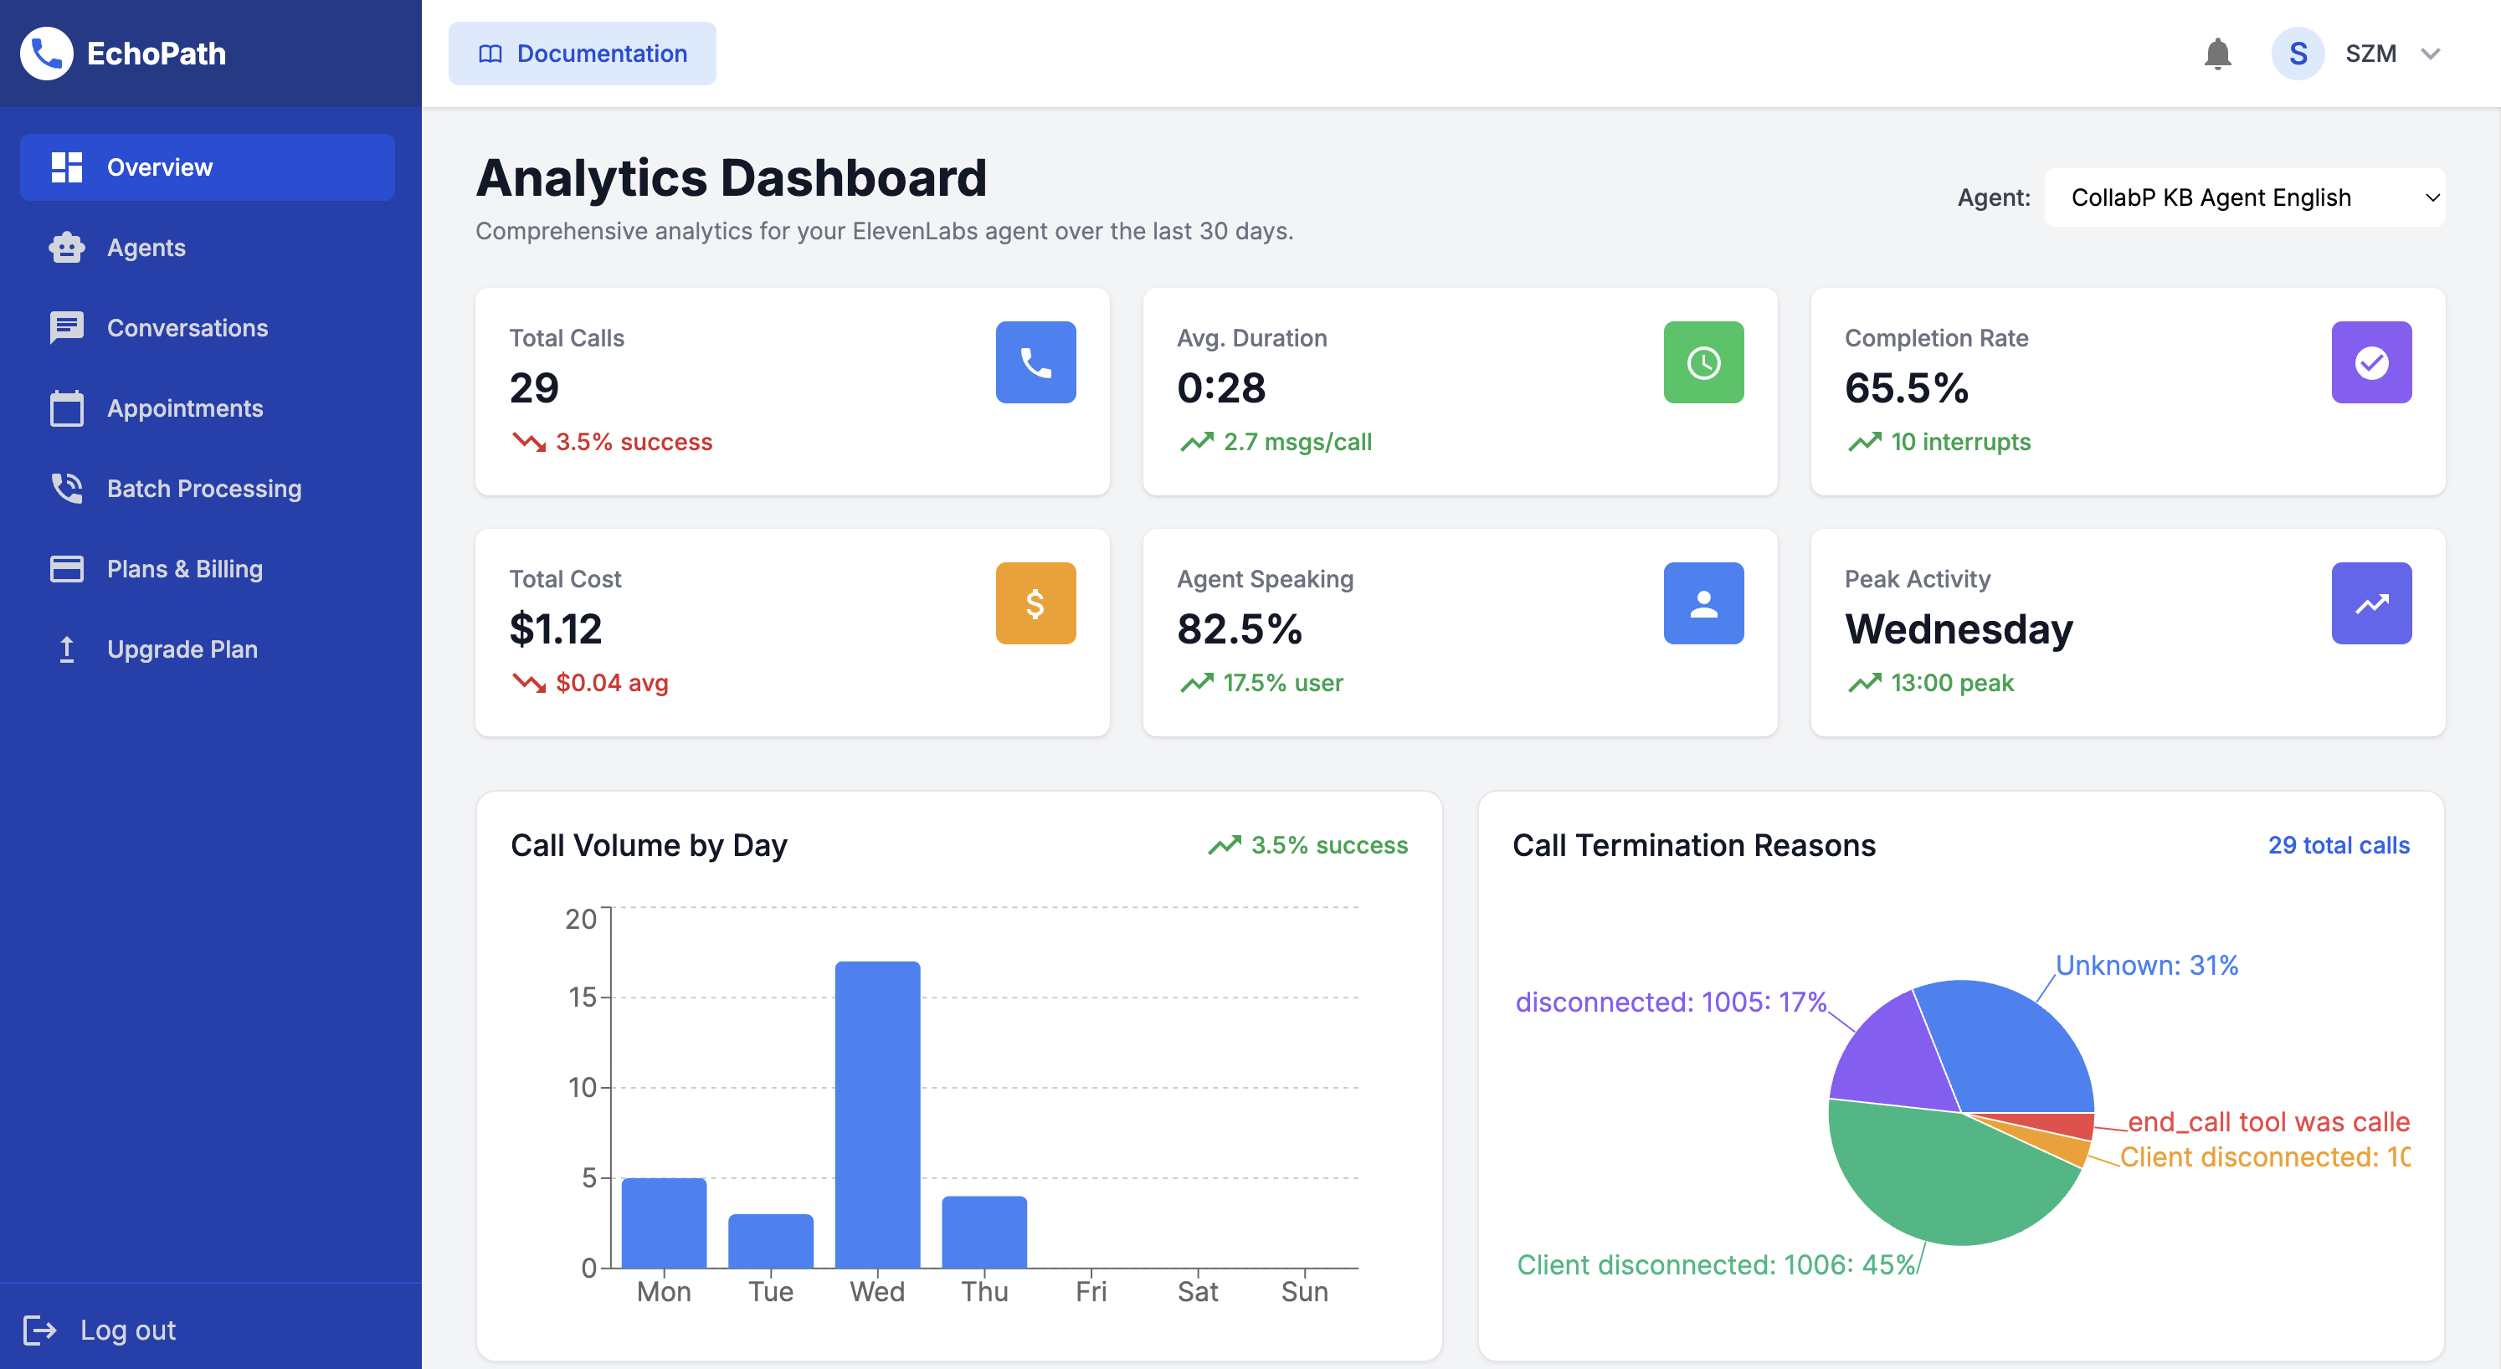Click the Agent Speaking person icon

click(x=1703, y=603)
